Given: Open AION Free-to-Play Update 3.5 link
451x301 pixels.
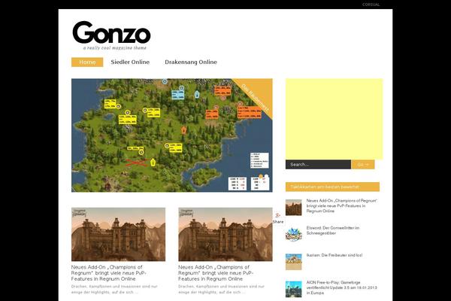Looking at the screenshot, I should pos(342,287).
